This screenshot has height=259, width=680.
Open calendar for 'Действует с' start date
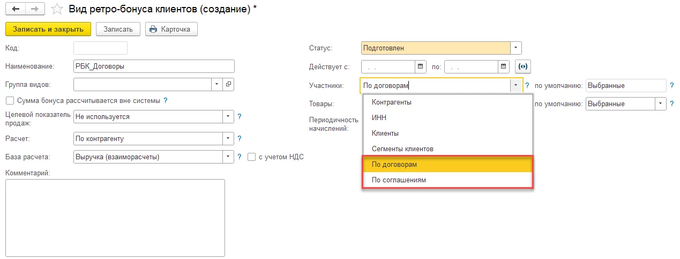(x=421, y=66)
